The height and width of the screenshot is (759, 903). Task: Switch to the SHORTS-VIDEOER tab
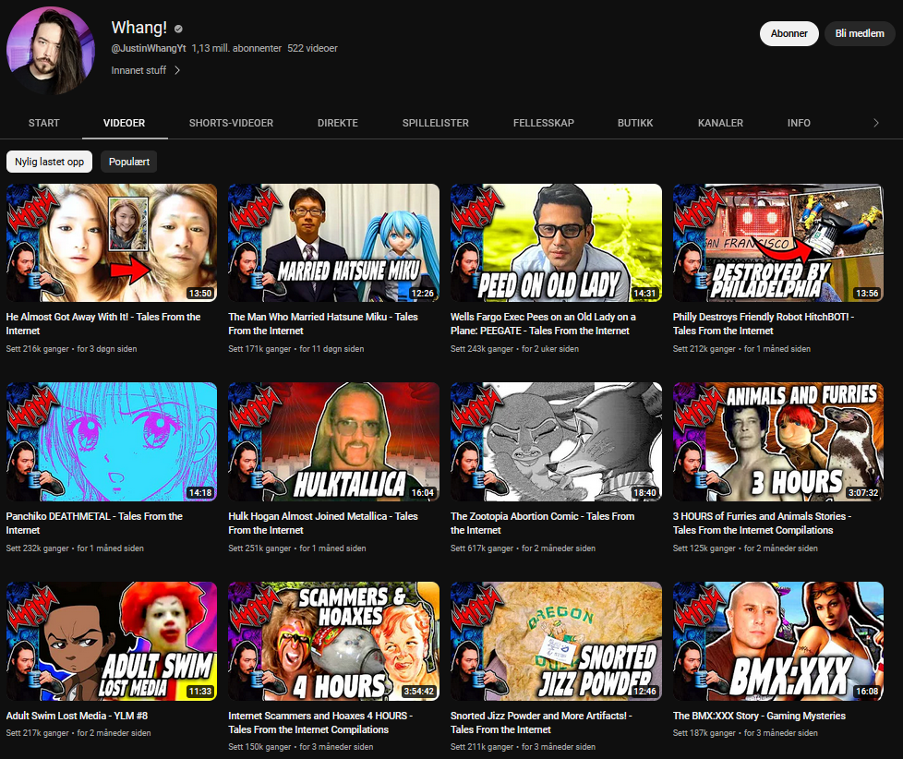point(231,123)
